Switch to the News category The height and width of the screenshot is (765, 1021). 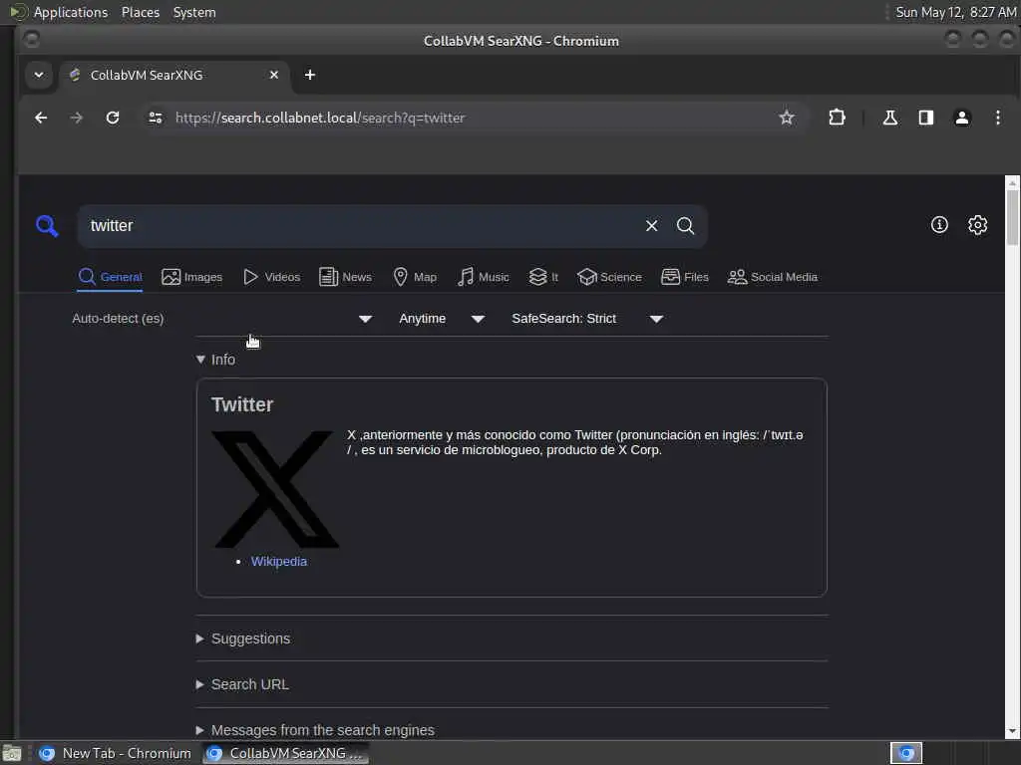click(x=345, y=277)
